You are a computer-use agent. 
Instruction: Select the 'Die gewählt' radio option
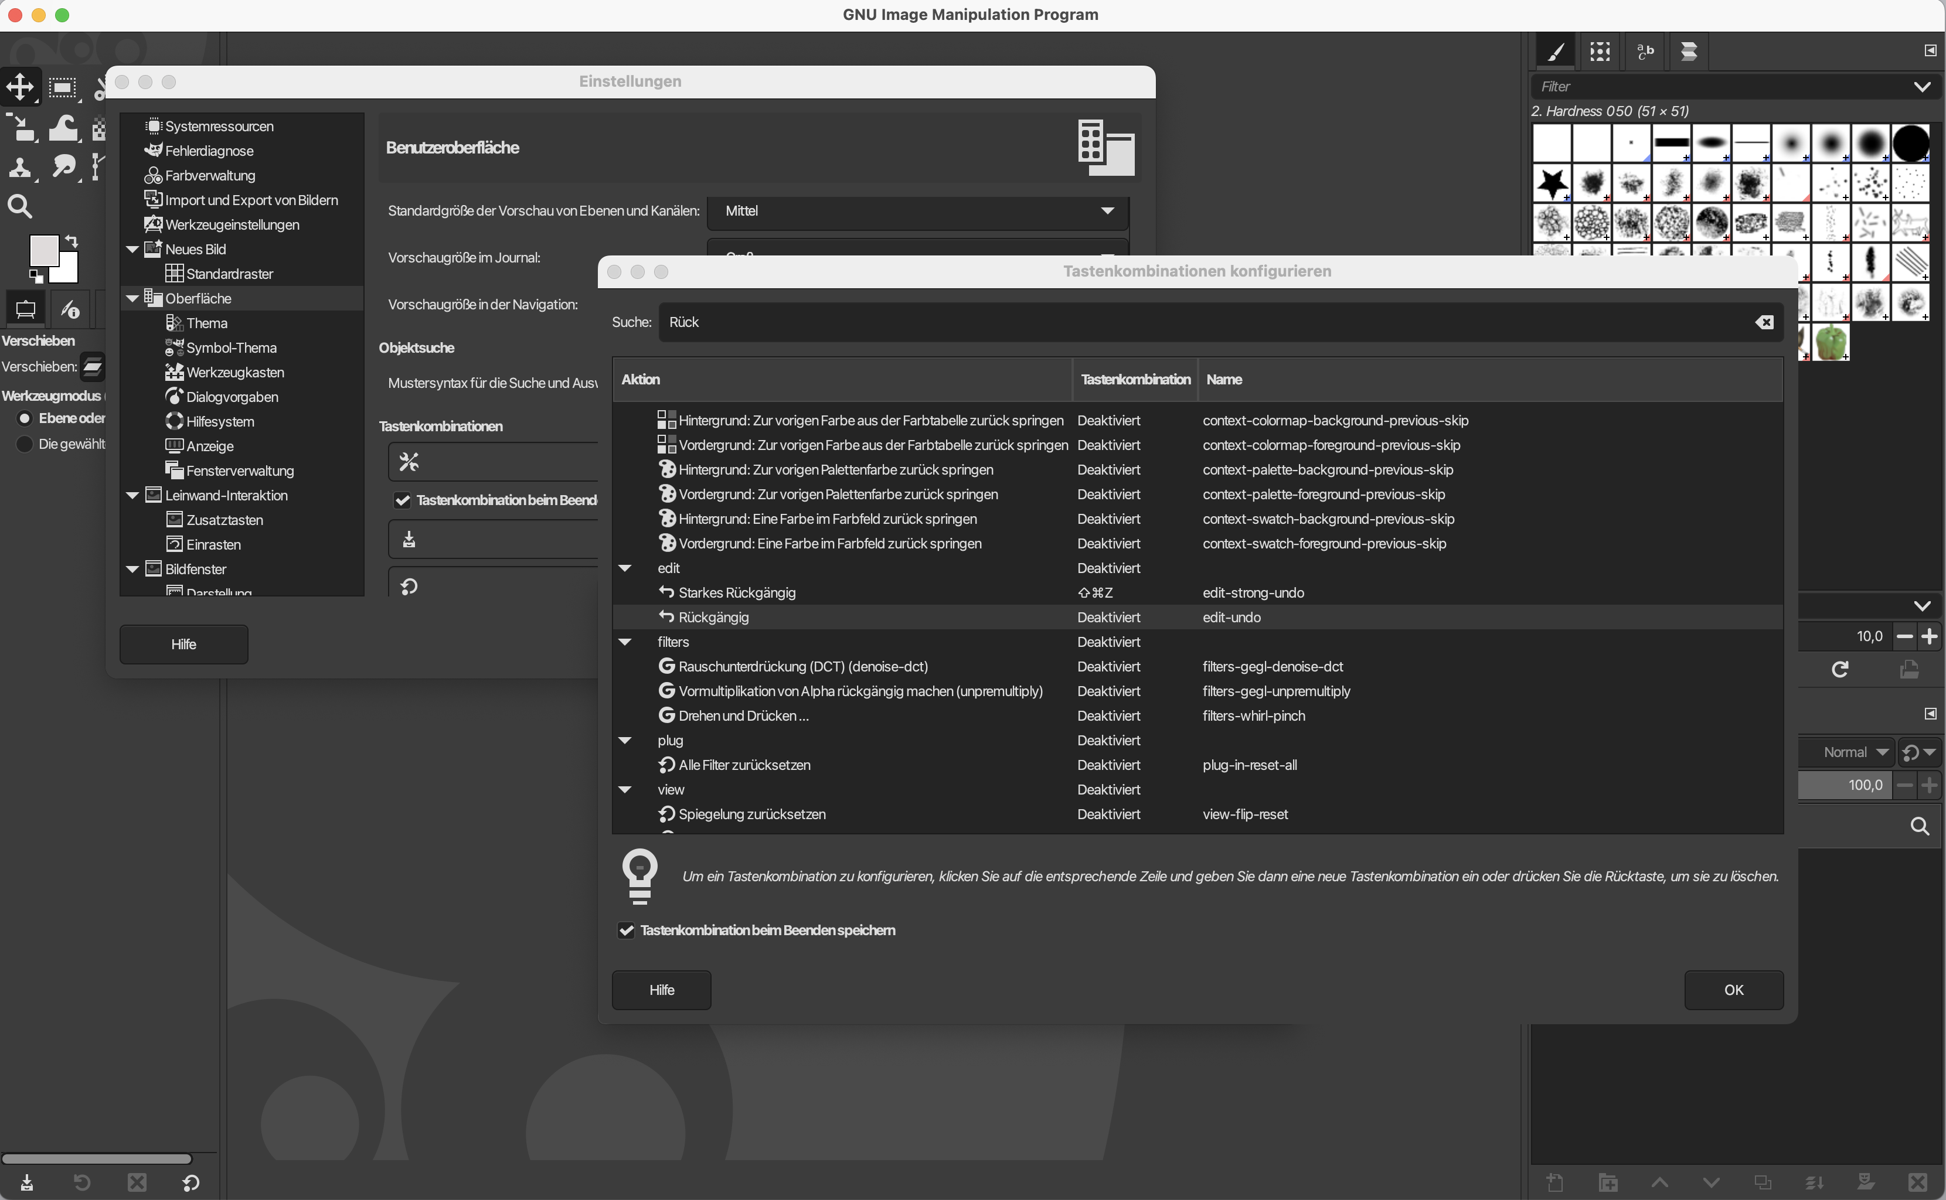point(25,444)
